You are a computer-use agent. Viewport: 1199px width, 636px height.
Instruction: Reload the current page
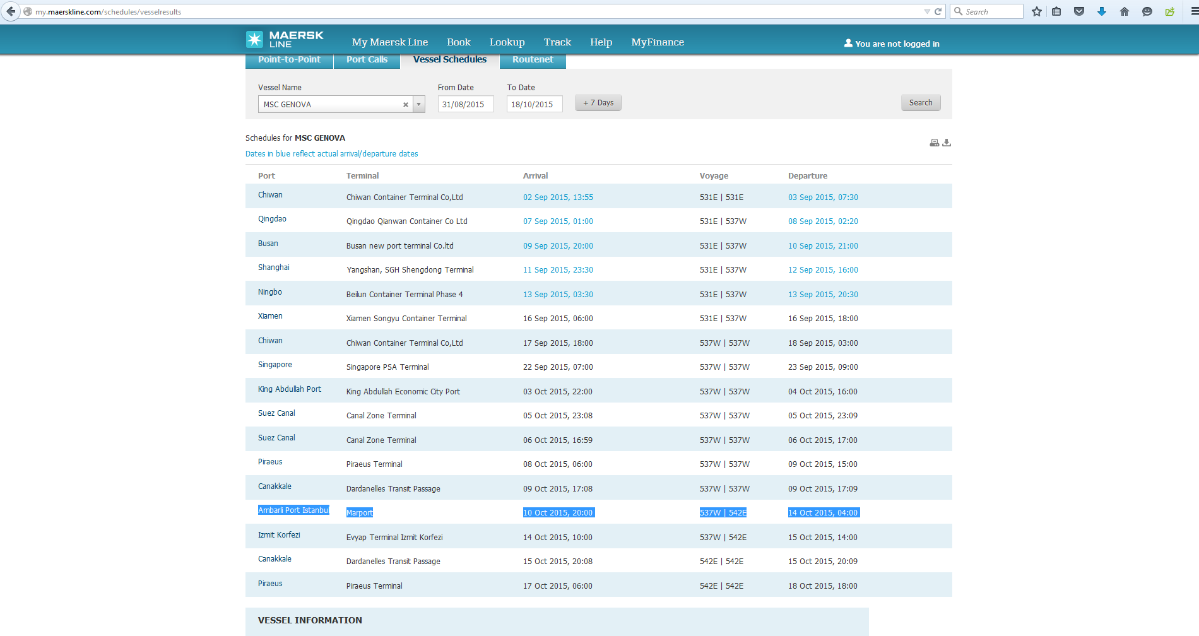[x=938, y=11]
